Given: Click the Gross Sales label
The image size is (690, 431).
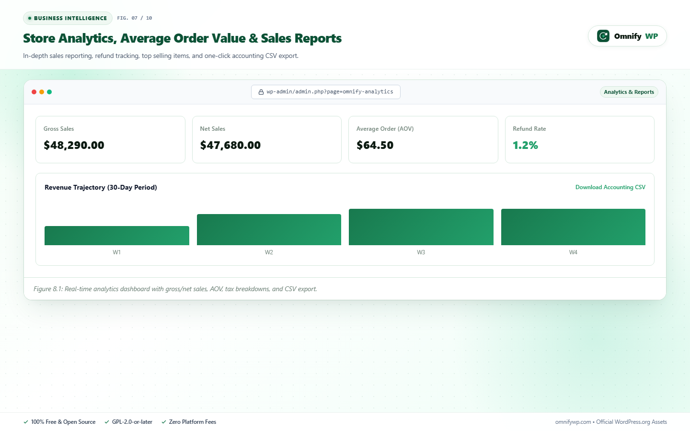Looking at the screenshot, I should (58, 129).
